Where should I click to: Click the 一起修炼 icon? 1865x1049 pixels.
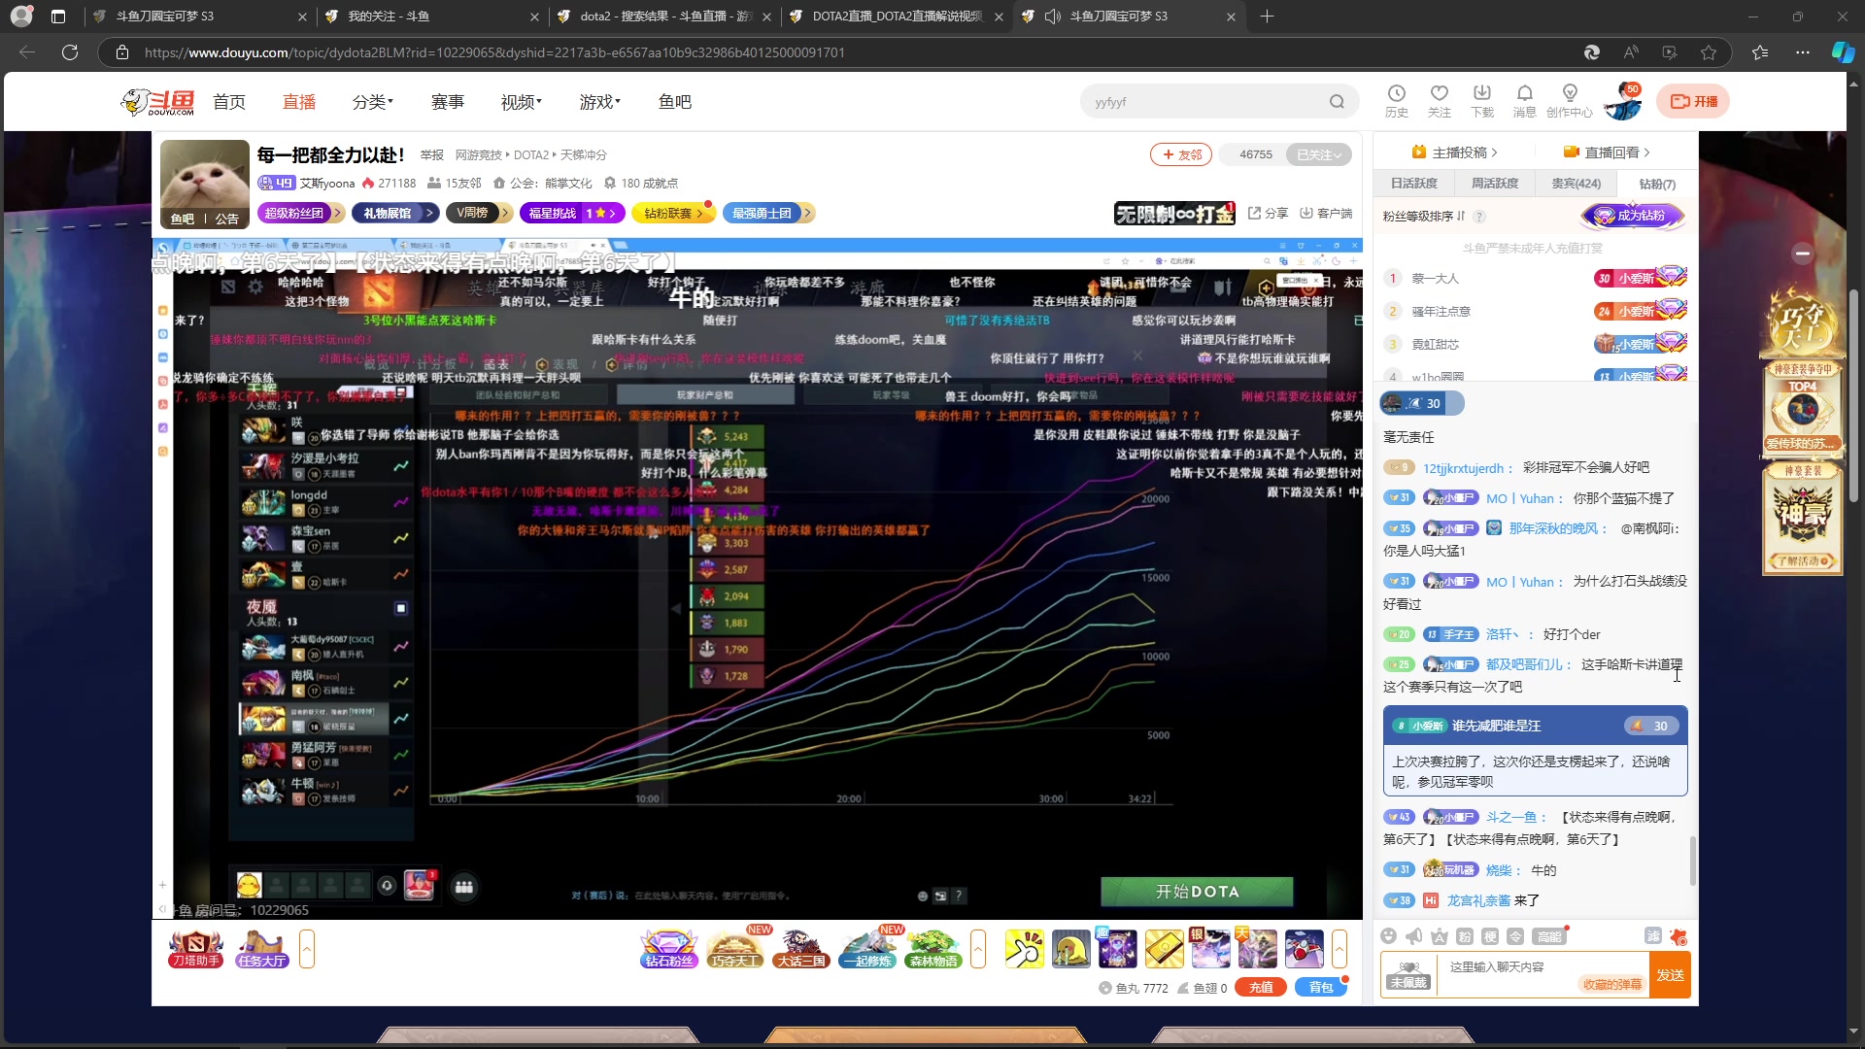point(867,949)
